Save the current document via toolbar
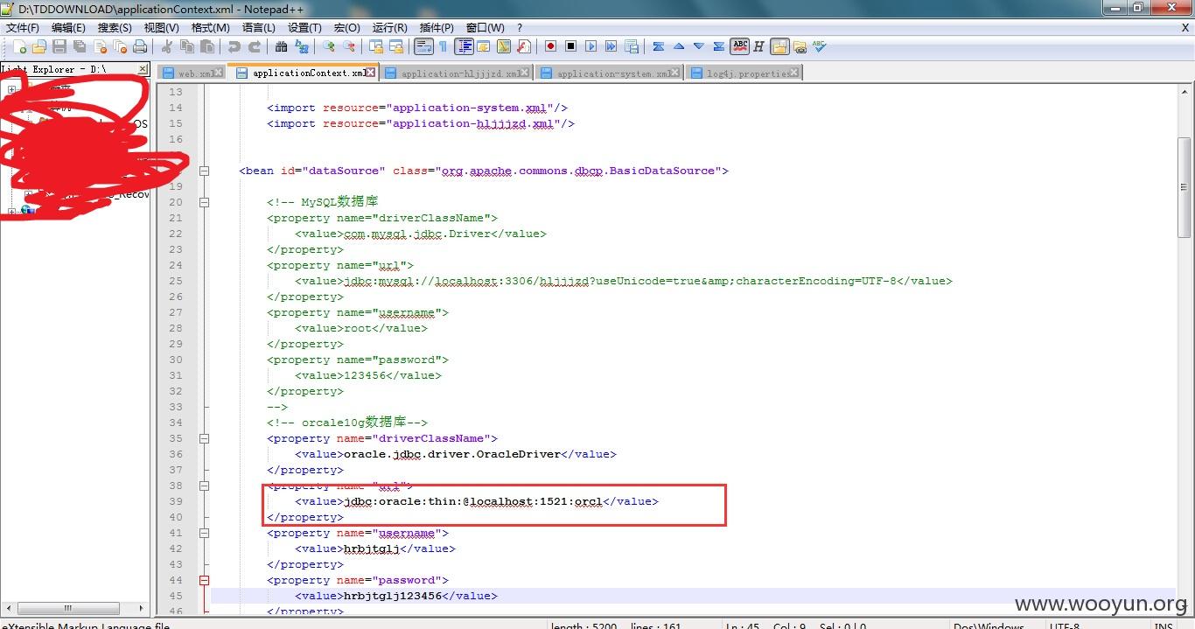The image size is (1195, 629). point(59,46)
